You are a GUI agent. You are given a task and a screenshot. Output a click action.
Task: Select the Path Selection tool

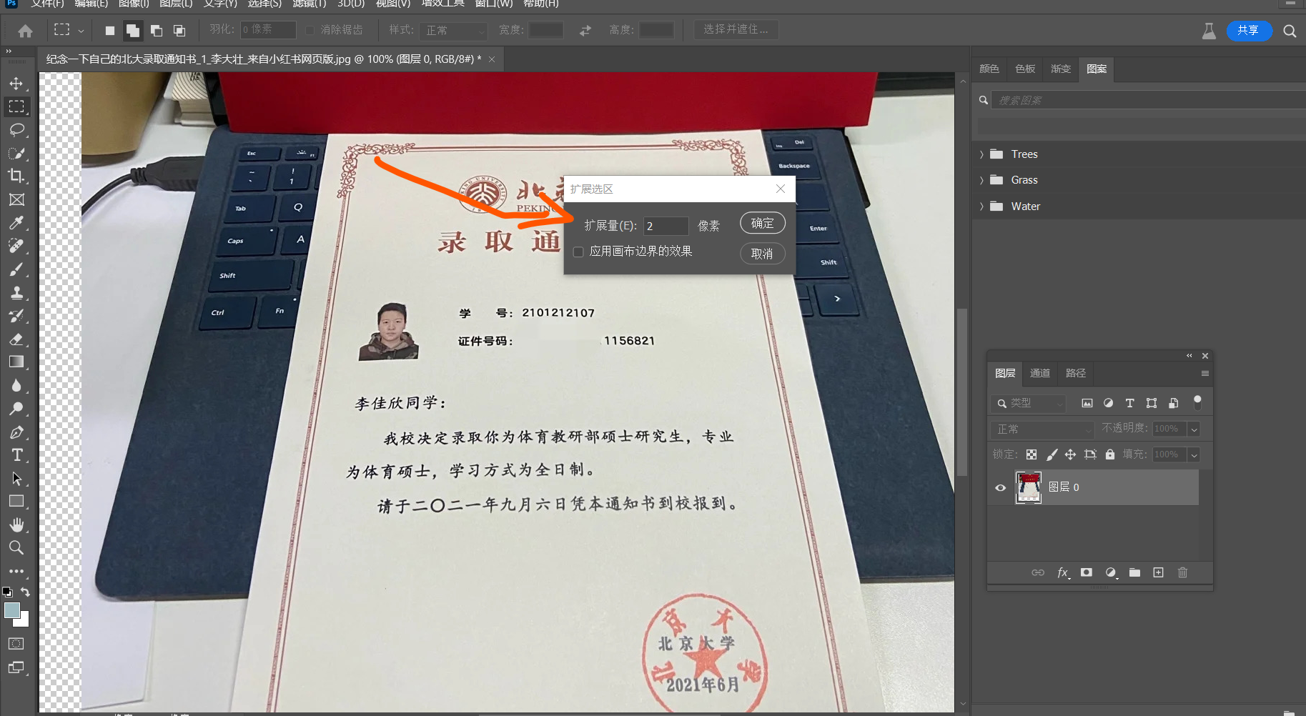point(16,479)
